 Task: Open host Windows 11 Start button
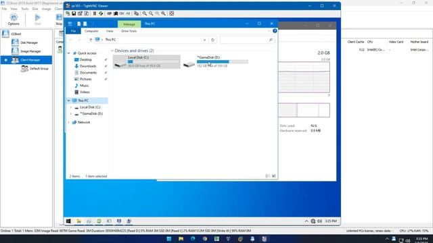[169, 239]
